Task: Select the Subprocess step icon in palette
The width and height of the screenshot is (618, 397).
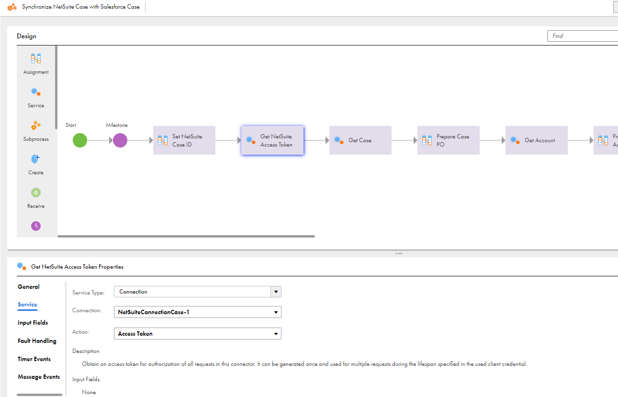Action: point(36,125)
